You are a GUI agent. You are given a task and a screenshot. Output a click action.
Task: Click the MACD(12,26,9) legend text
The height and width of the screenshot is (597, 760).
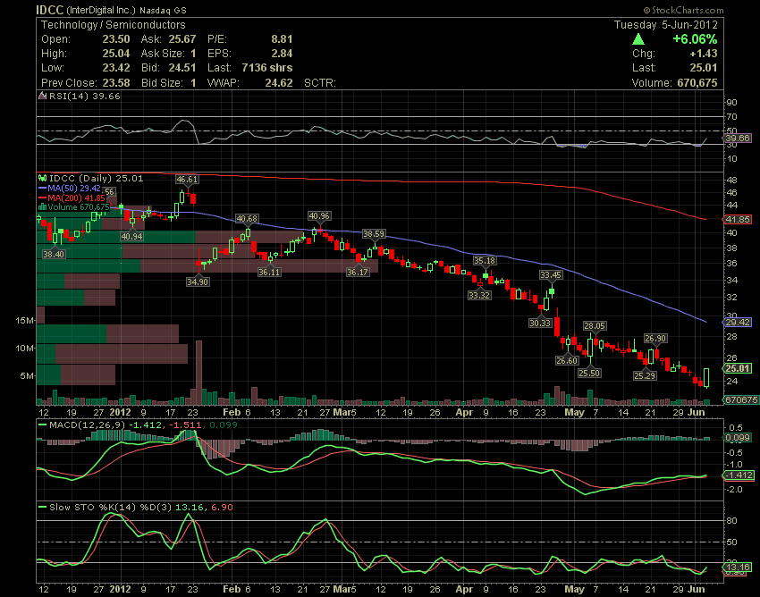click(88, 425)
